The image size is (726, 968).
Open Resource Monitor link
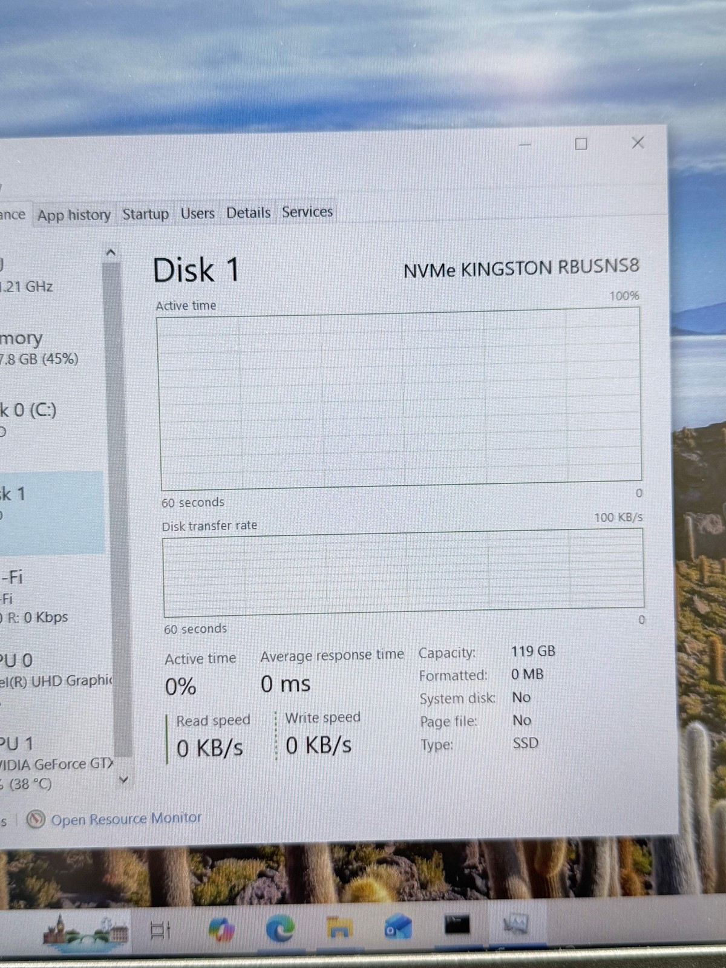[x=126, y=819]
